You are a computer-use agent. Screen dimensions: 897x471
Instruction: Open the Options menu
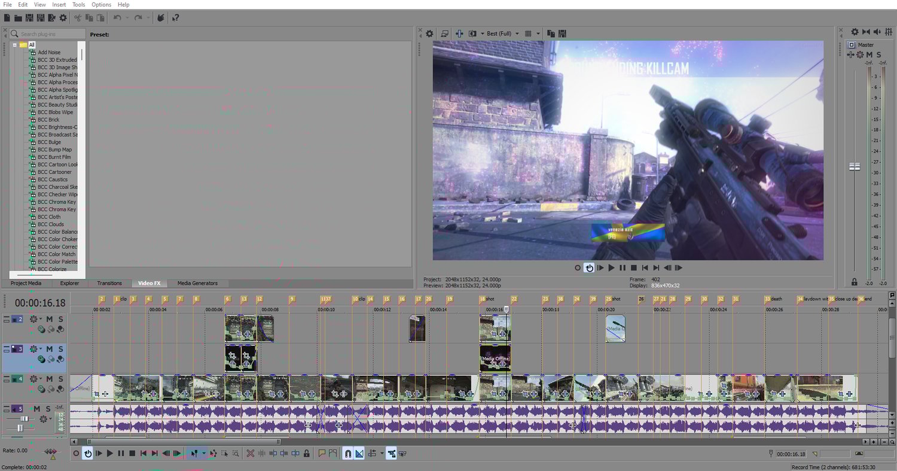(x=101, y=4)
